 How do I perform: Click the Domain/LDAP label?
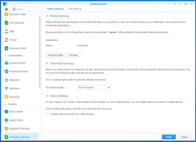[x=18, y=48]
